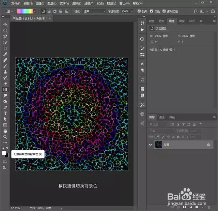Select the Quick Selection tool

(5, 42)
